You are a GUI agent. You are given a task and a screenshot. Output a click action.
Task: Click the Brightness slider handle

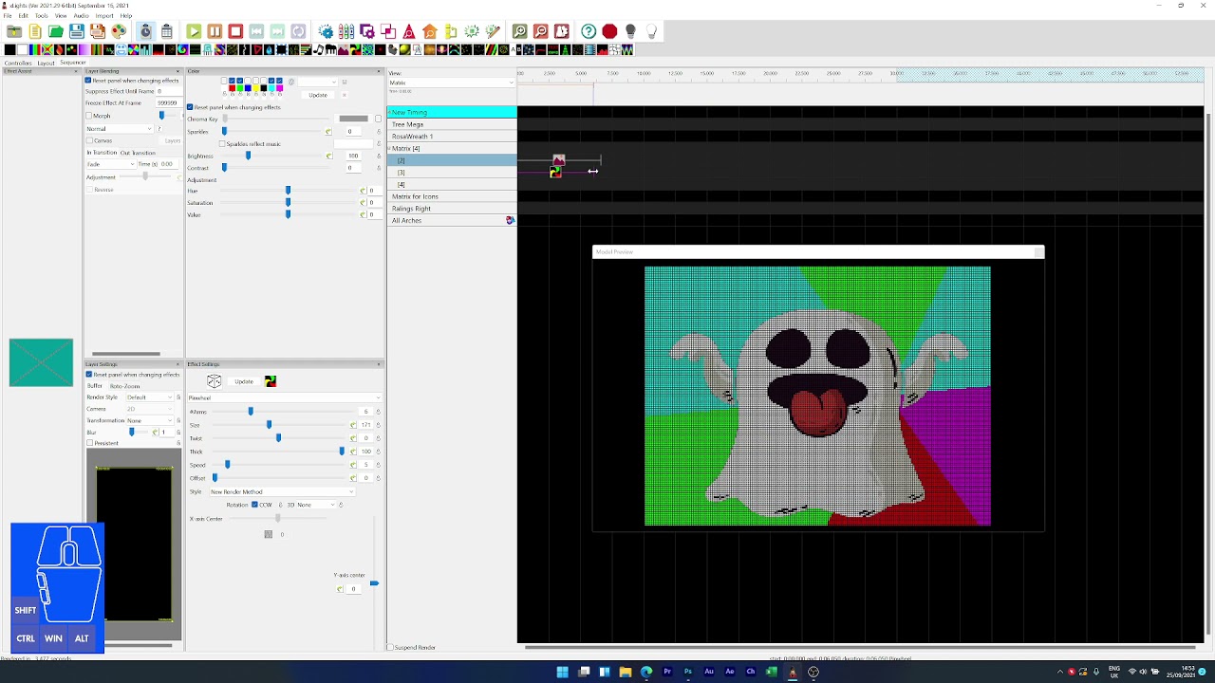249,156
